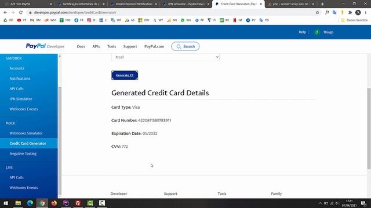
Task: Open the Gmail bookmark
Action: [35, 20]
